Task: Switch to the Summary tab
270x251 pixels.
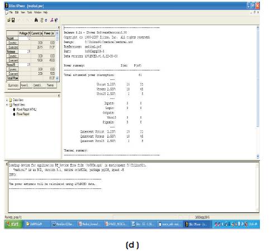Action: (13, 86)
